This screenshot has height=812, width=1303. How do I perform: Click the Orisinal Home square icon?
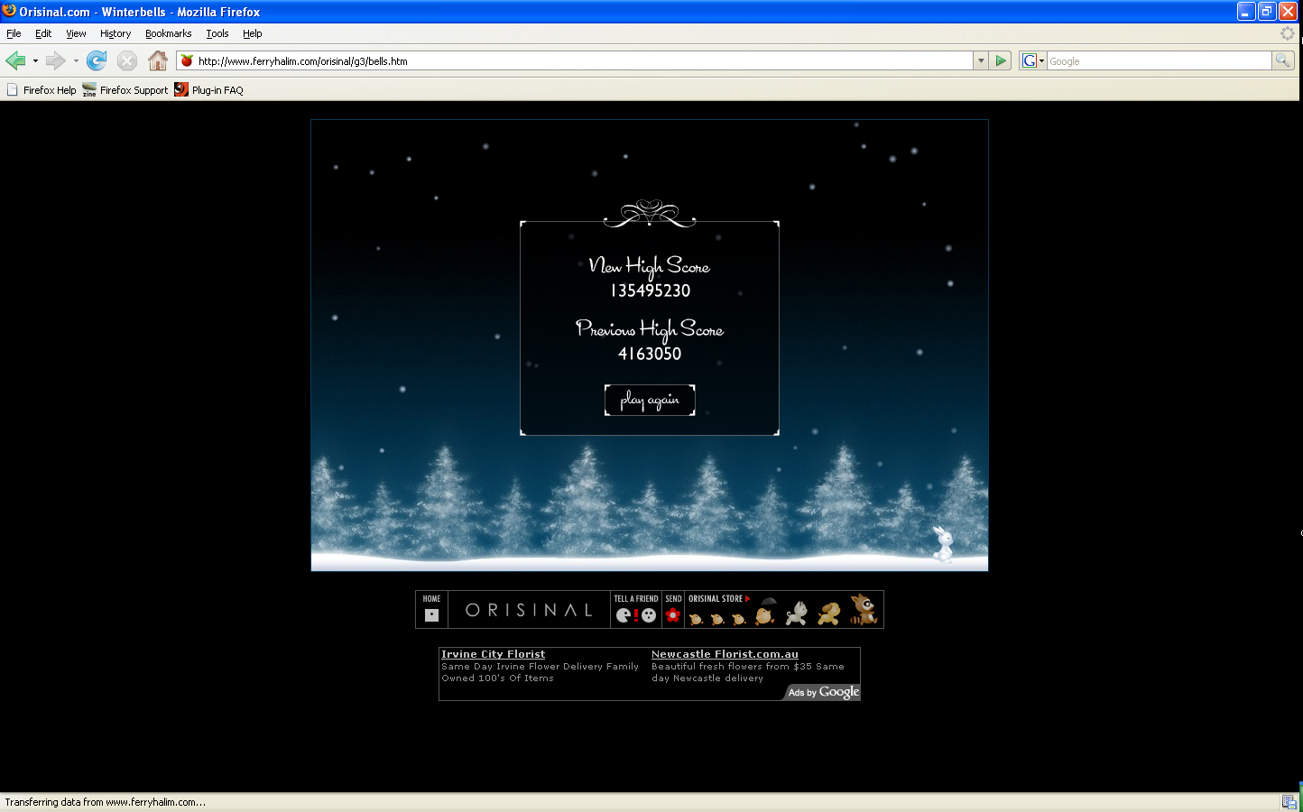pos(431,615)
